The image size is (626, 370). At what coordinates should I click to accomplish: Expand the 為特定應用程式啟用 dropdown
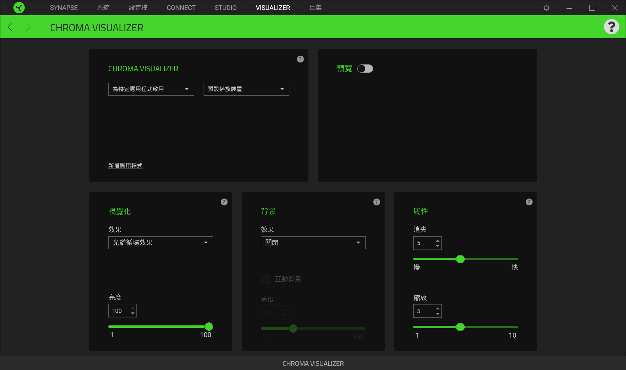tap(151, 89)
